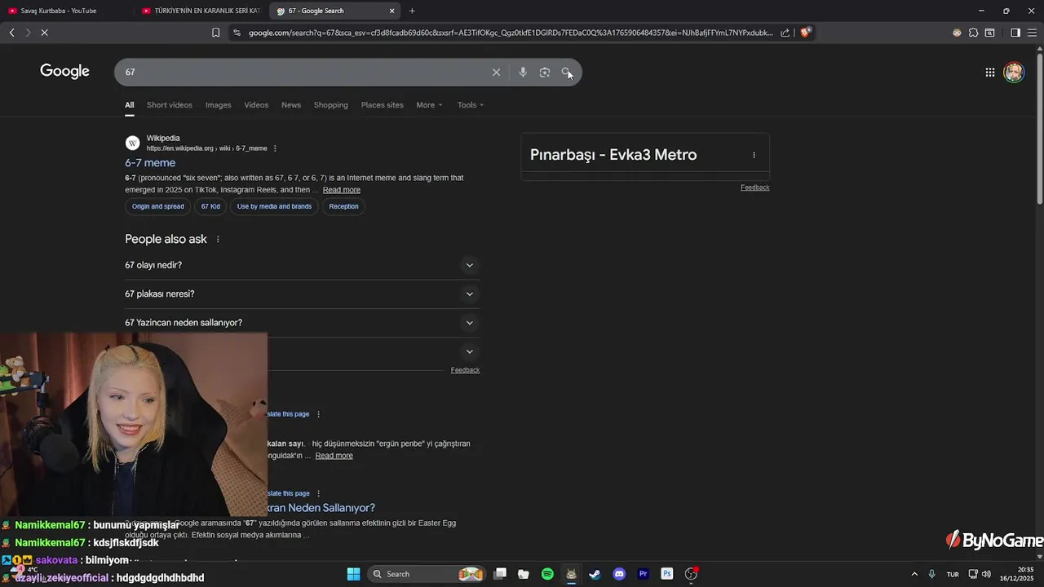Viewport: 1044px width, 587px height.
Task: Stop page loading with the X button
Action: coord(45,33)
